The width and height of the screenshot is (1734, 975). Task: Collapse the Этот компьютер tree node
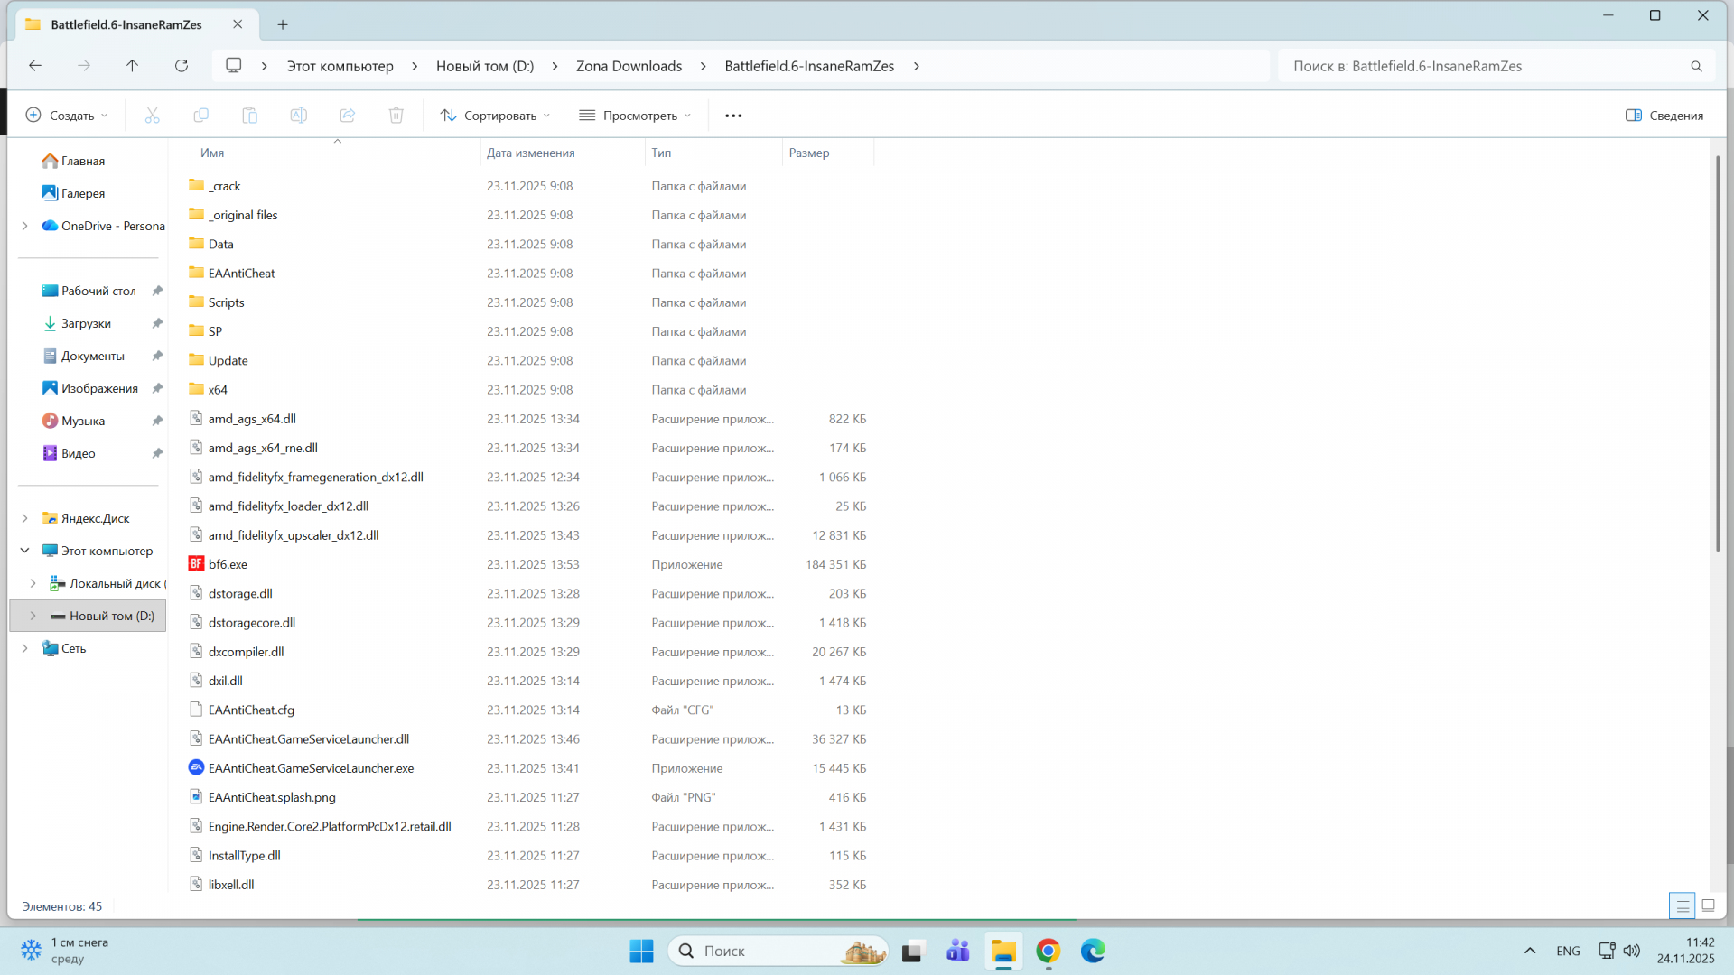coord(25,551)
